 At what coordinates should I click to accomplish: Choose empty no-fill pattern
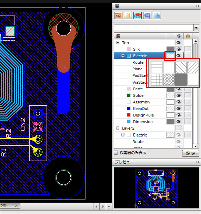tap(193, 79)
